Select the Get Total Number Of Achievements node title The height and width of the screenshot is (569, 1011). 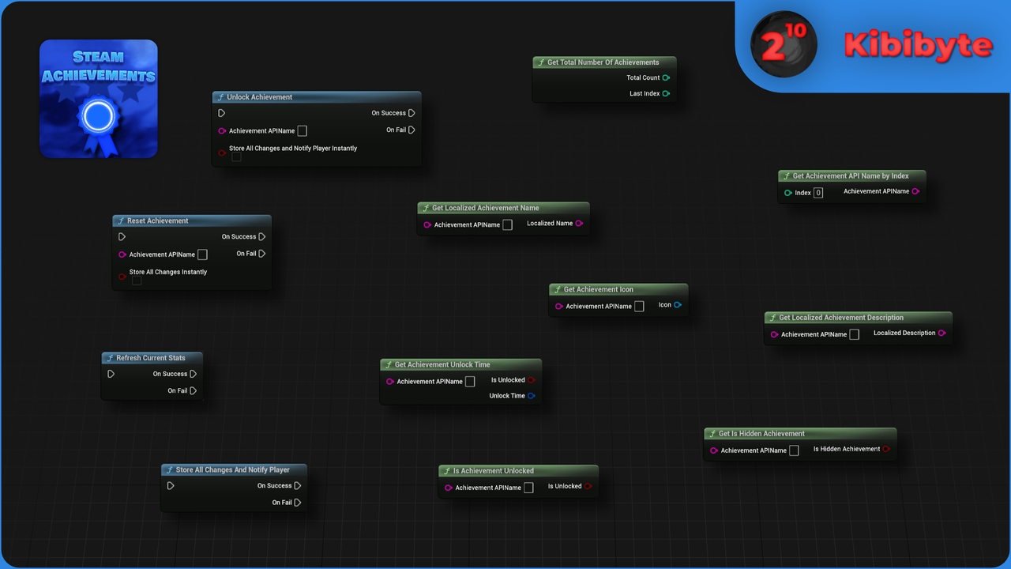click(603, 62)
